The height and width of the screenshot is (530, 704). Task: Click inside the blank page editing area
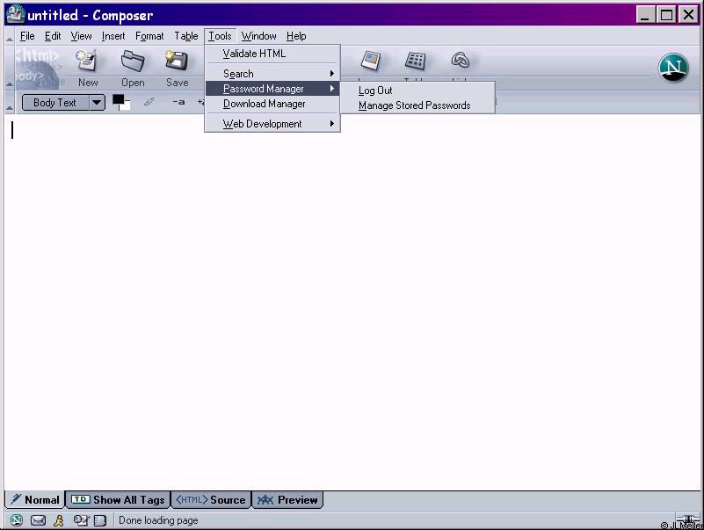(x=352, y=301)
